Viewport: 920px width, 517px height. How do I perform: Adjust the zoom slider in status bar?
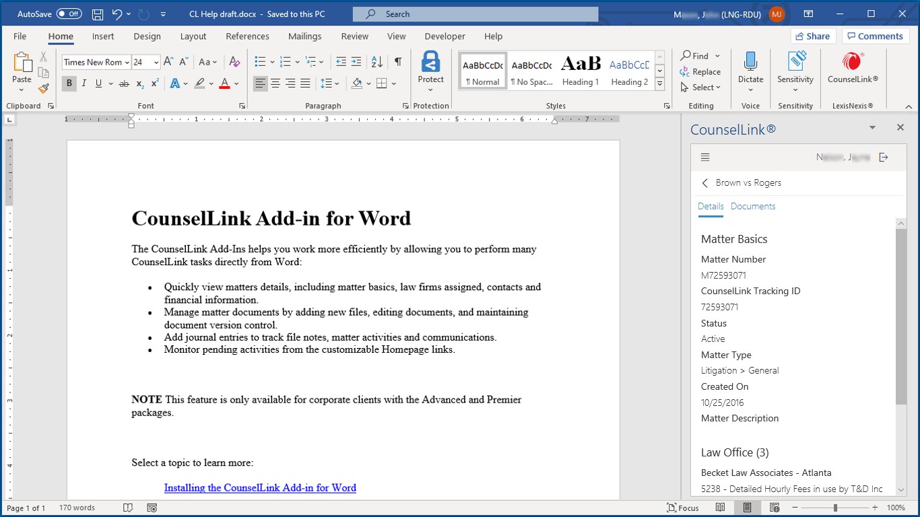tap(835, 508)
